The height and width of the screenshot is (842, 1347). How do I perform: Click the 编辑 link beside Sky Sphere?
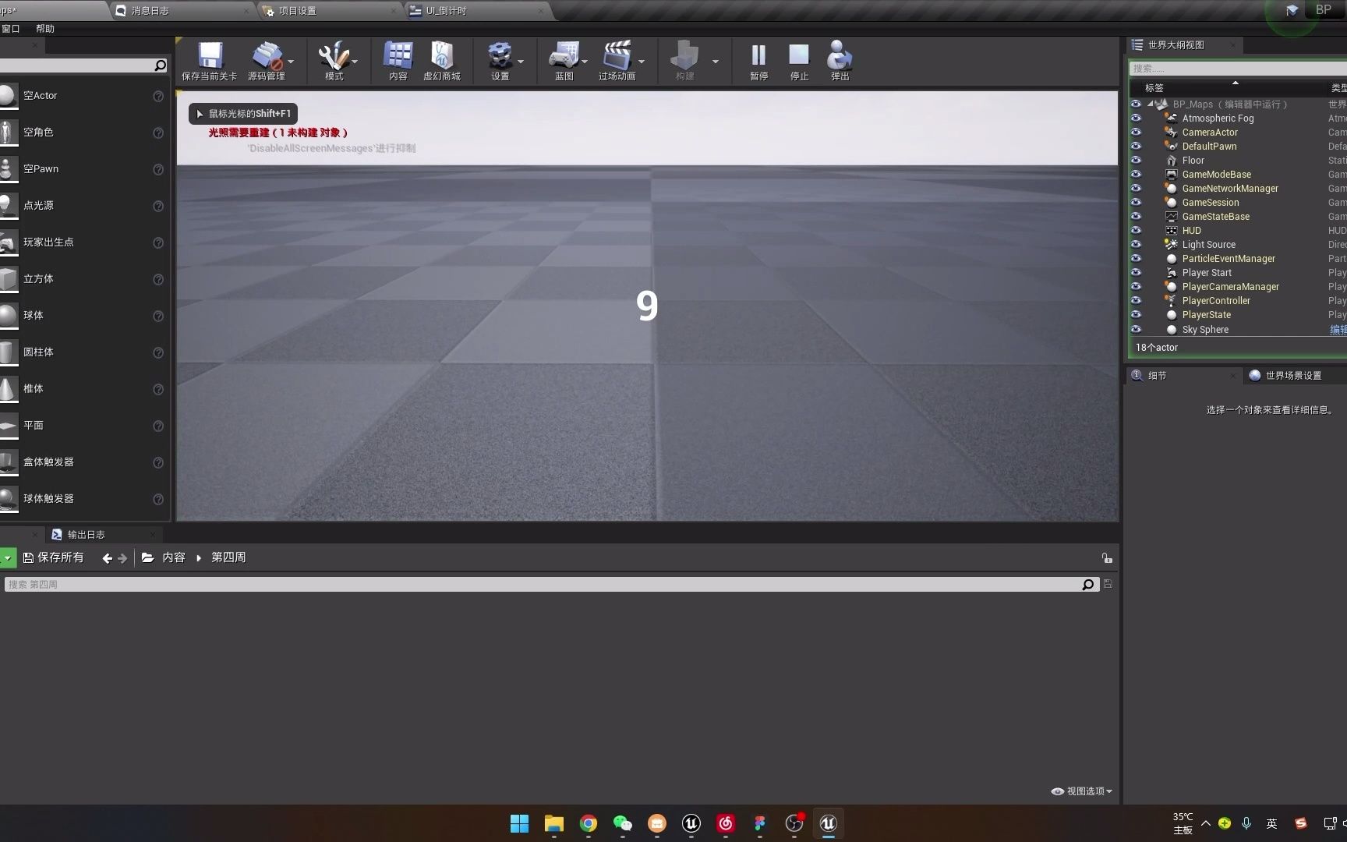(1338, 329)
